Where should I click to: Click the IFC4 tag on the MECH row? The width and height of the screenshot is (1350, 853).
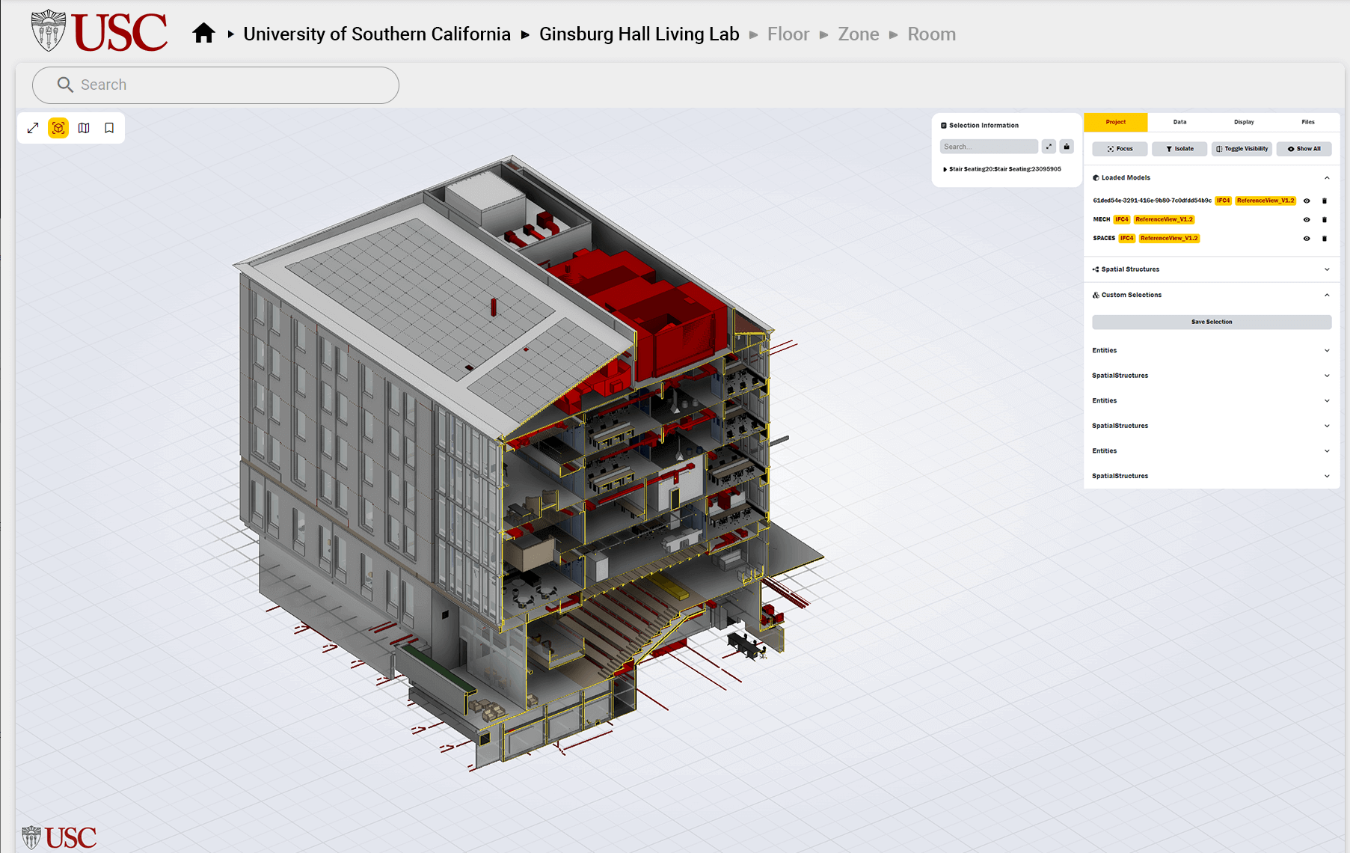click(1121, 219)
